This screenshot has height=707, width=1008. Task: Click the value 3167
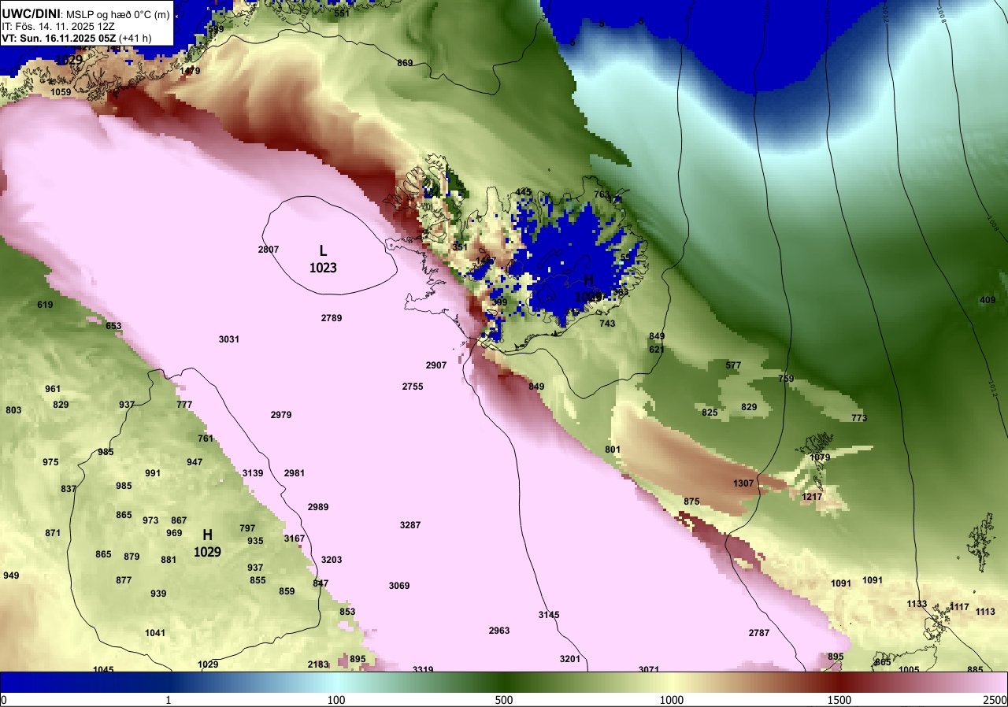pyautogui.click(x=295, y=539)
